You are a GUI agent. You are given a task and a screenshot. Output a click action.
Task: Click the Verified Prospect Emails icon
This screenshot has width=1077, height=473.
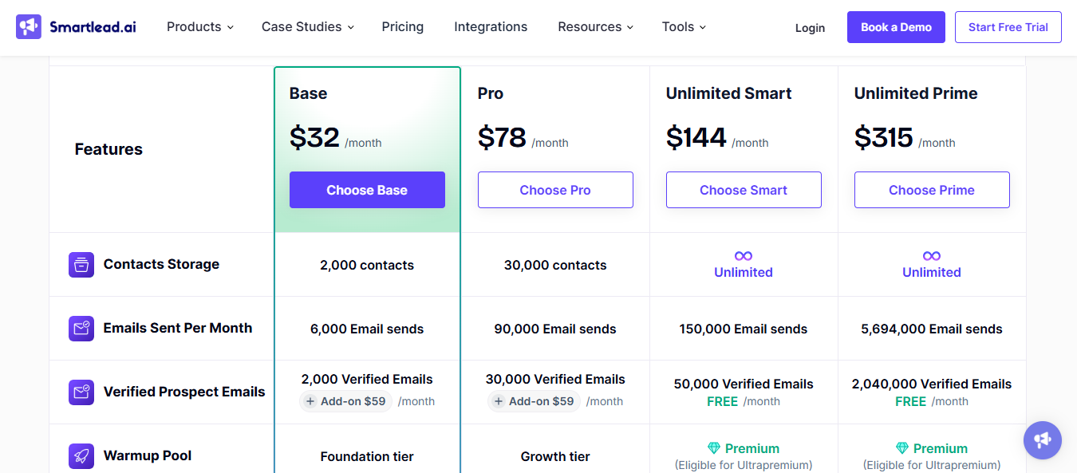(81, 392)
